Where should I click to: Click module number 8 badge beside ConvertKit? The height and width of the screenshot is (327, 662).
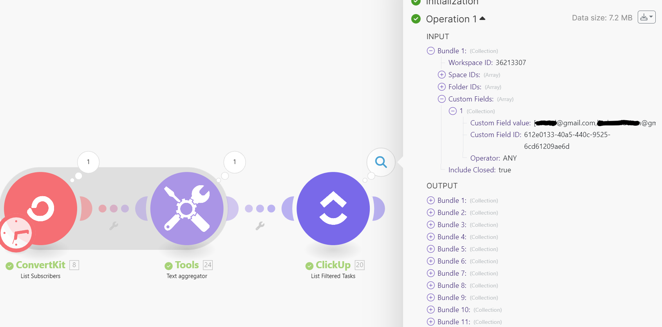(x=74, y=265)
